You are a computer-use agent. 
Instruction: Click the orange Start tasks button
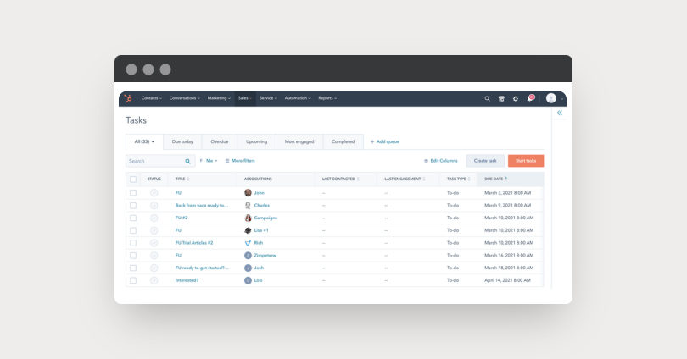pyautogui.click(x=526, y=161)
